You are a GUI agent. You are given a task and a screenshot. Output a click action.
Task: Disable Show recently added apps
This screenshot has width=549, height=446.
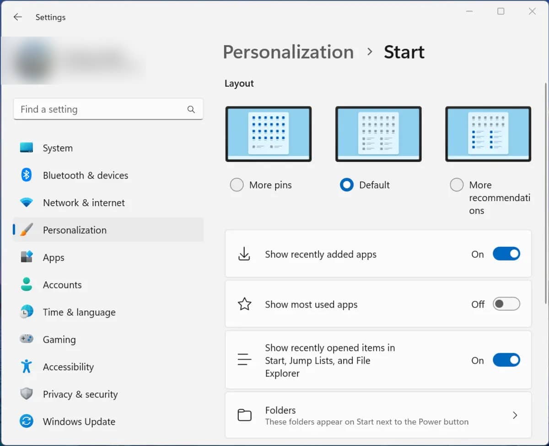[x=506, y=254]
